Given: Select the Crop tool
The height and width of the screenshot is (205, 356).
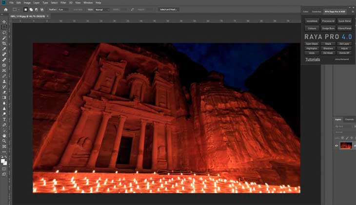Looking at the screenshot, I should 4,43.
